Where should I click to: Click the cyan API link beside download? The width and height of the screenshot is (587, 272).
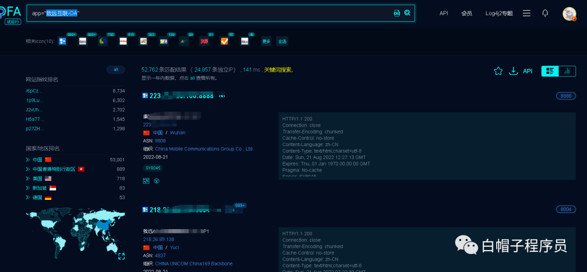[x=527, y=71]
